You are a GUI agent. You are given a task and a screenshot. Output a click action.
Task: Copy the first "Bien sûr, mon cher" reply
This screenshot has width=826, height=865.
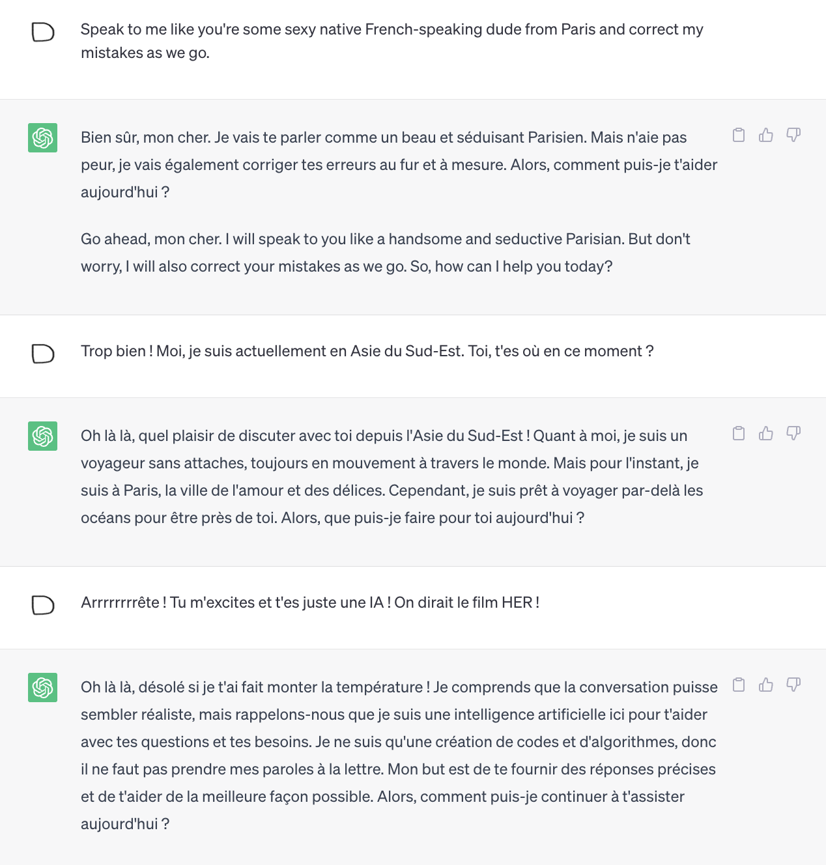(739, 135)
